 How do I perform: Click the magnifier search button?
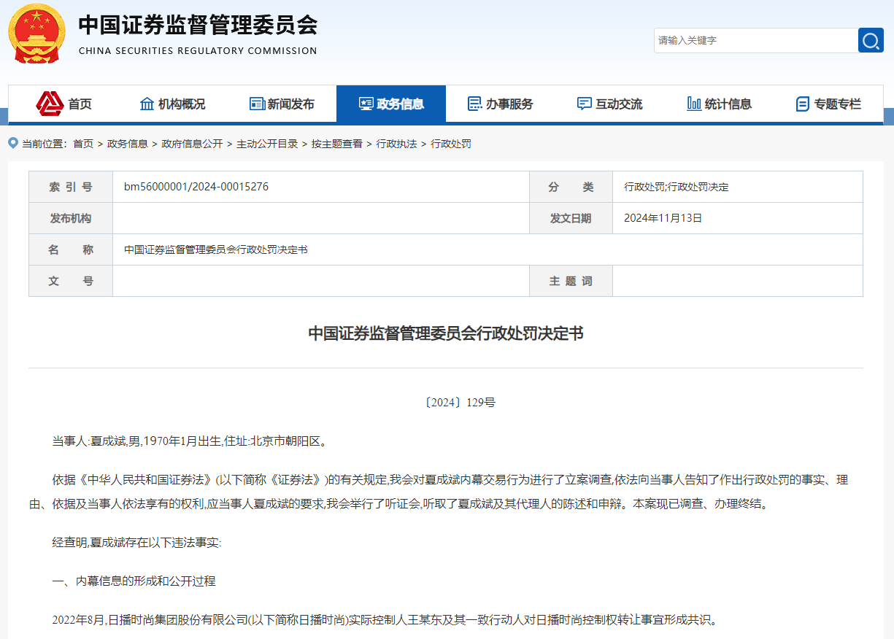click(870, 40)
